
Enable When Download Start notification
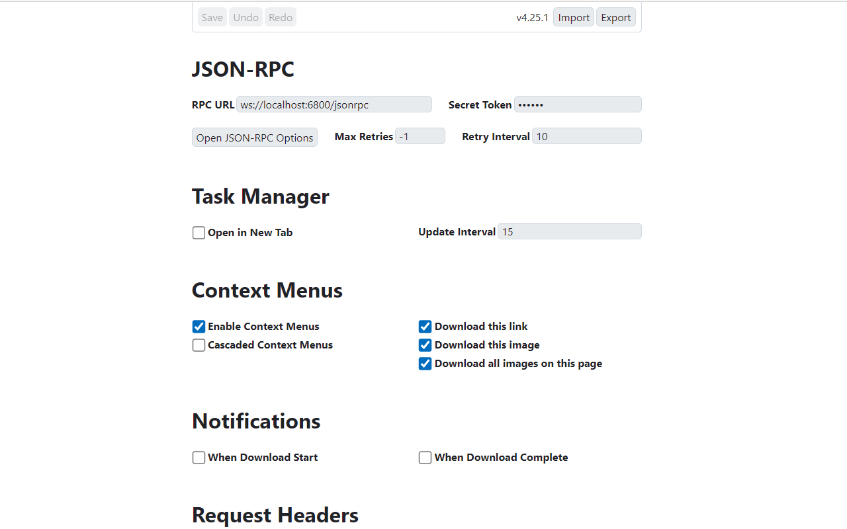click(x=199, y=457)
